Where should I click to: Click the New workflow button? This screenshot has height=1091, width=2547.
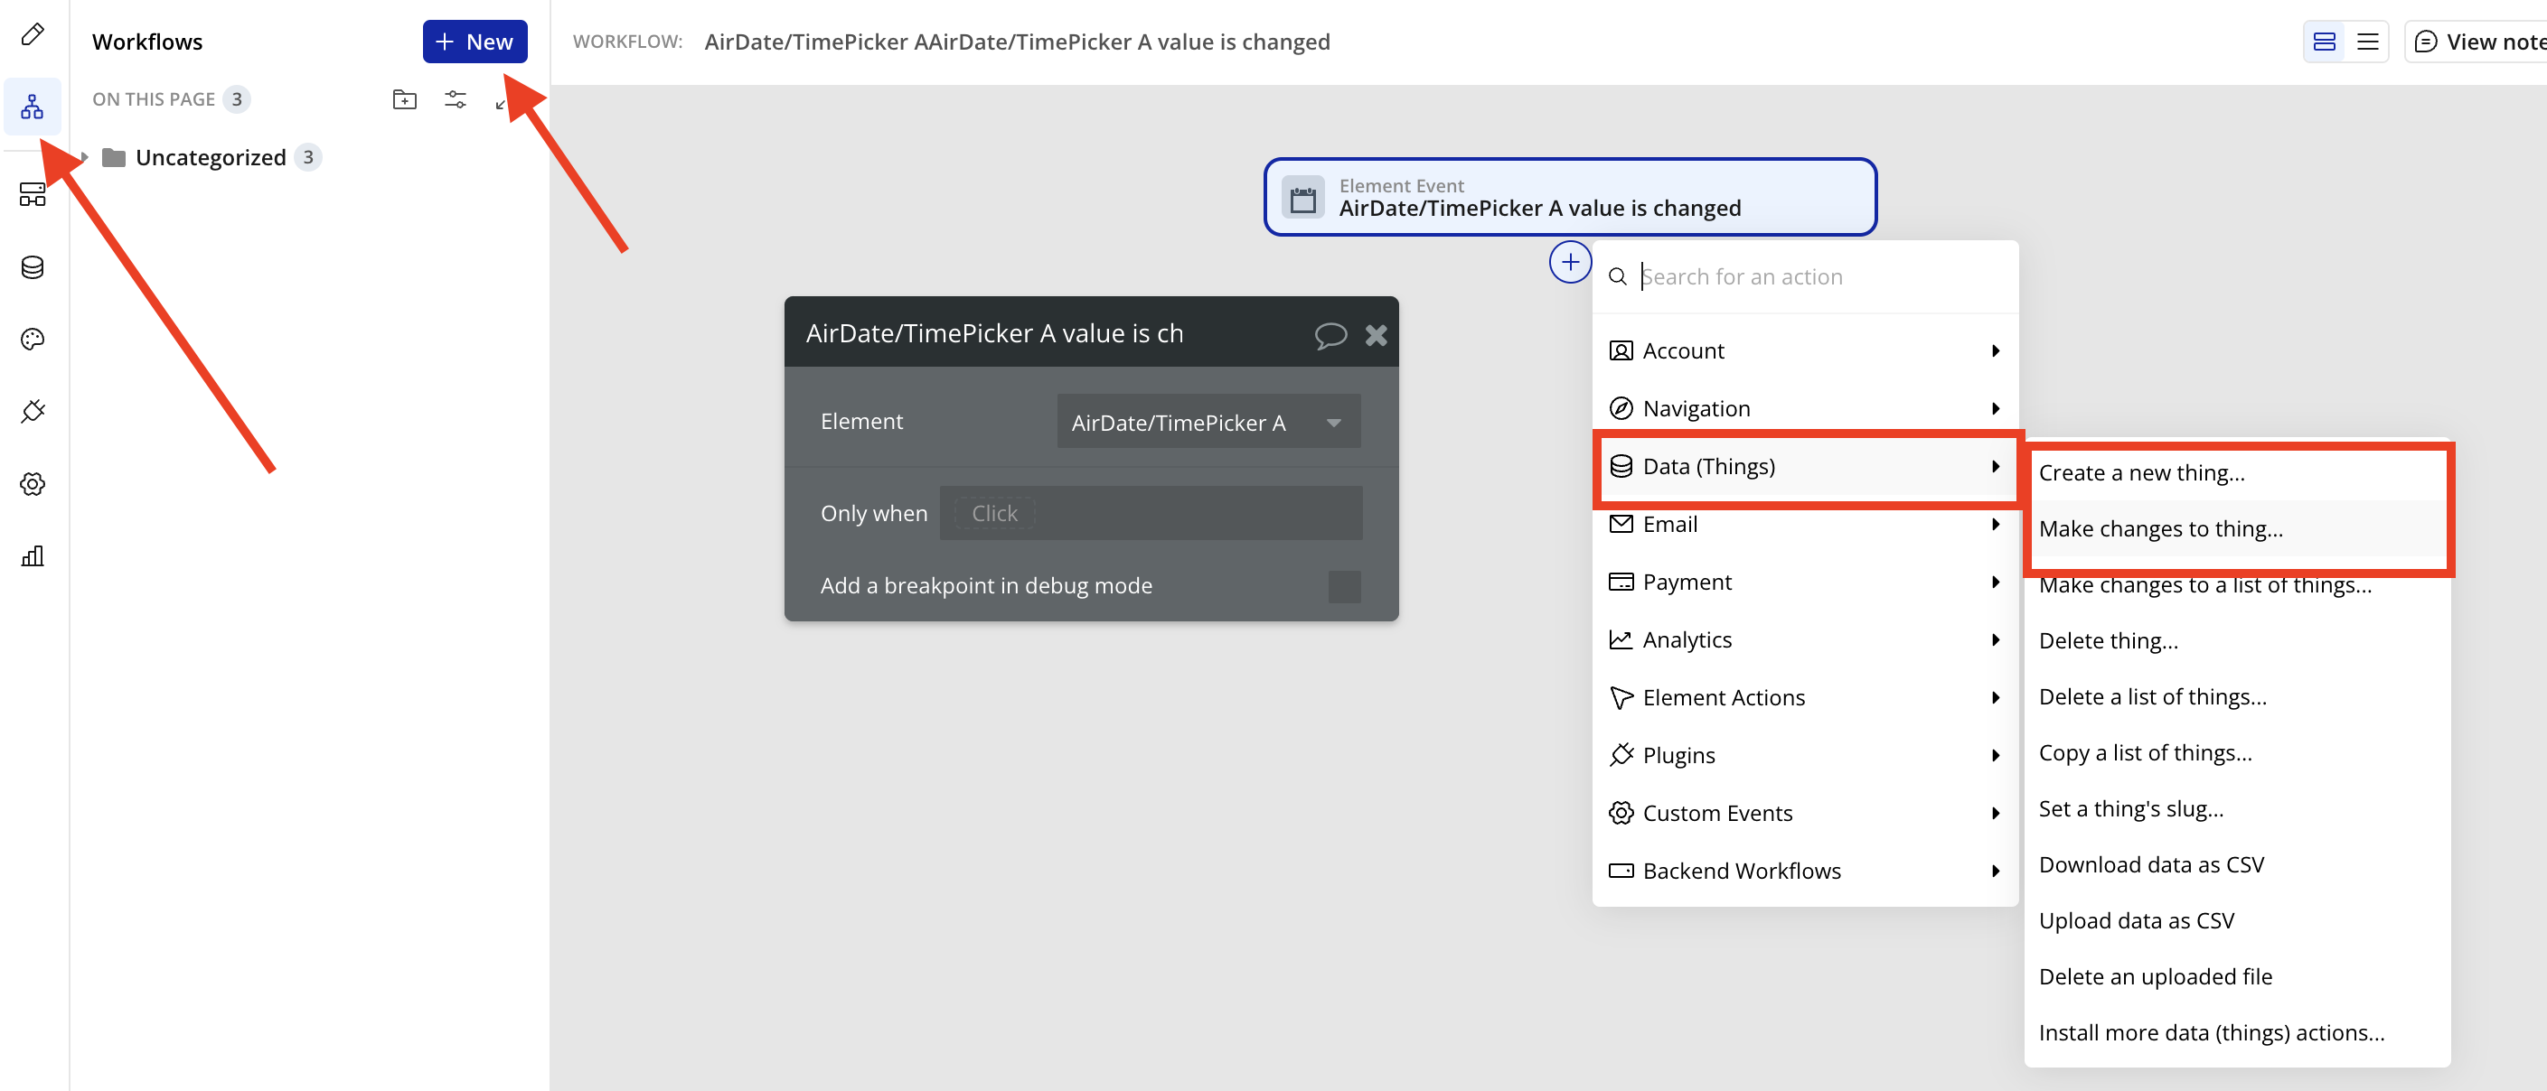[x=475, y=42]
